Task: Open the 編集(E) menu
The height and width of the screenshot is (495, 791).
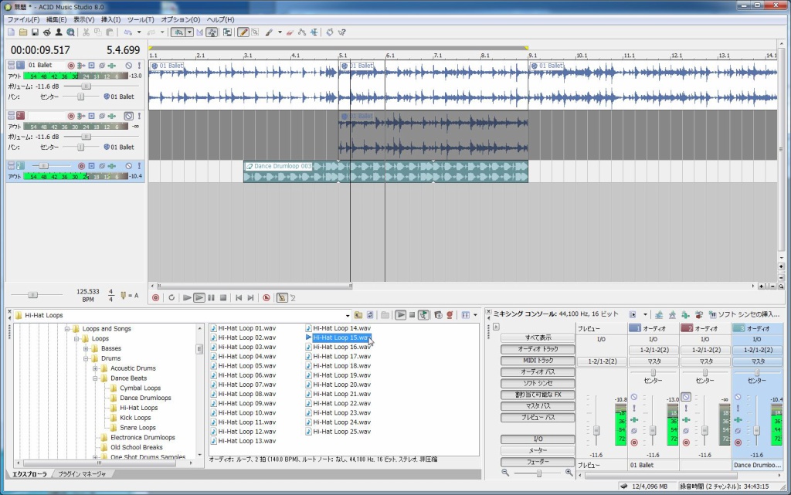Action: (x=56, y=19)
